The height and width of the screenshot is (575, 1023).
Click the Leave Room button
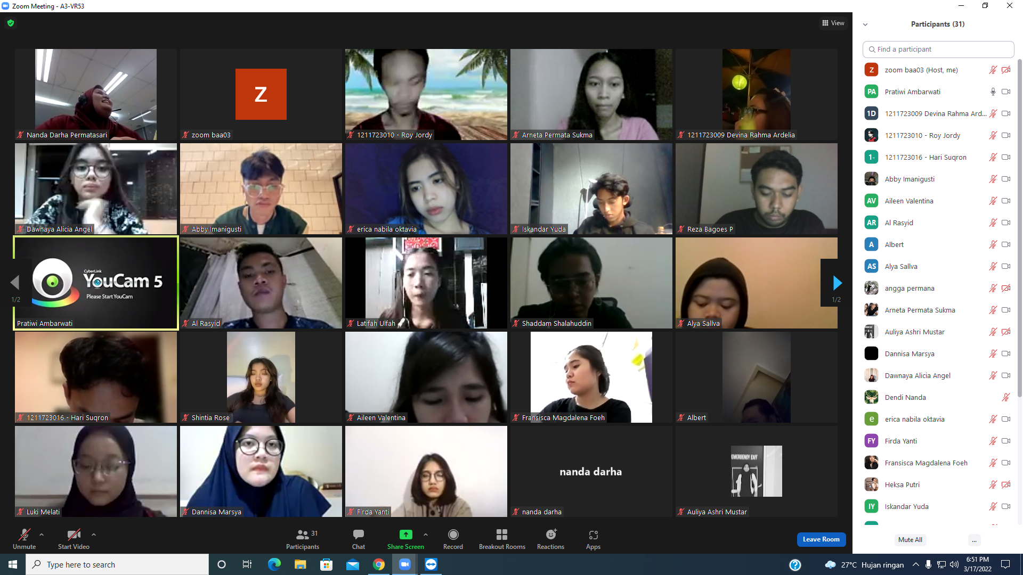(821, 539)
